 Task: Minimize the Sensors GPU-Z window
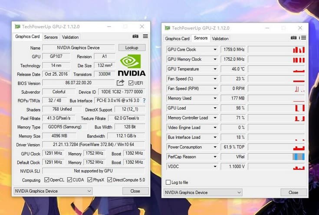tap(267, 28)
